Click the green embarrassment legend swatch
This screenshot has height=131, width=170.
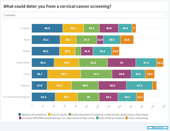coord(70,114)
